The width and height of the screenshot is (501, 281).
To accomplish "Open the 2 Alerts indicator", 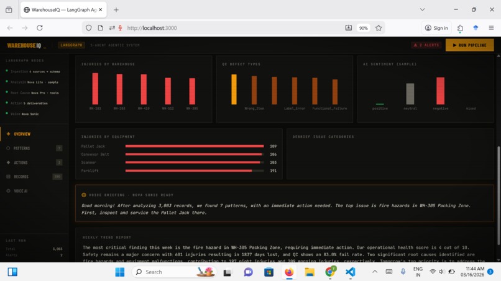I will 426,45.
